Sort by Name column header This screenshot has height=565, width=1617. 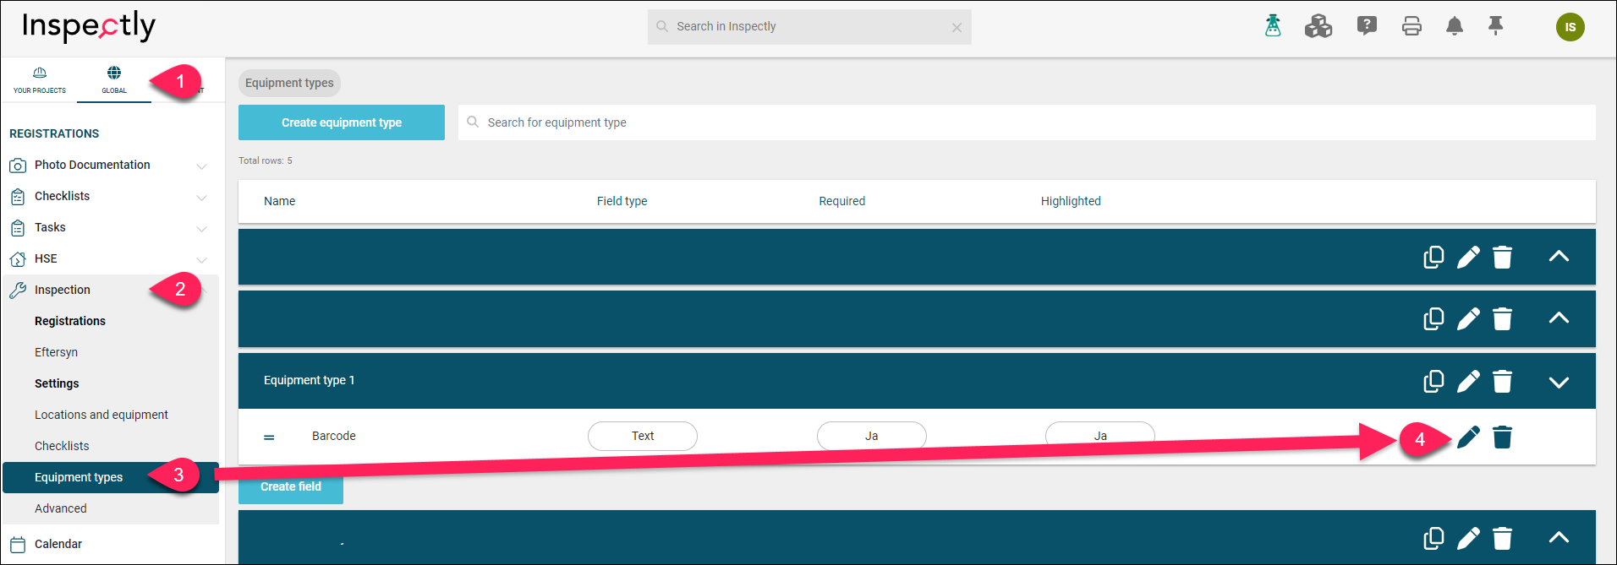coord(279,201)
